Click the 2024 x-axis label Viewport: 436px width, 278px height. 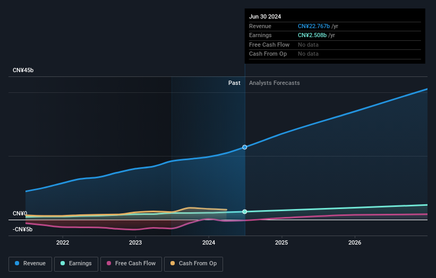click(x=209, y=243)
